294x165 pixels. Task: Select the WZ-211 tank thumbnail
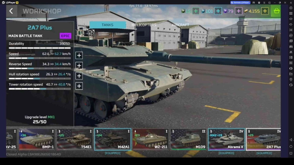pos(150,139)
